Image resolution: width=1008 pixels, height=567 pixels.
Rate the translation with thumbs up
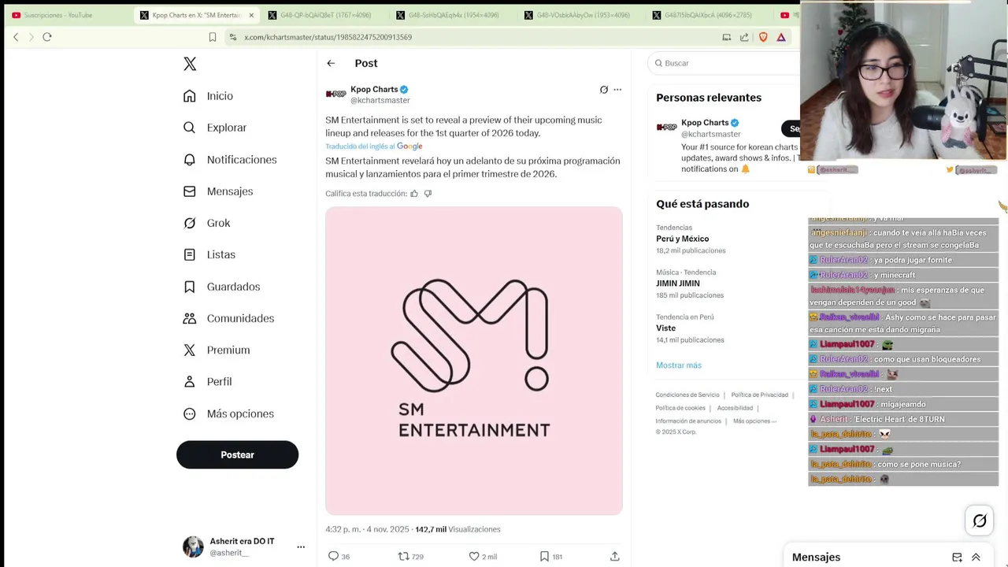pyautogui.click(x=414, y=193)
